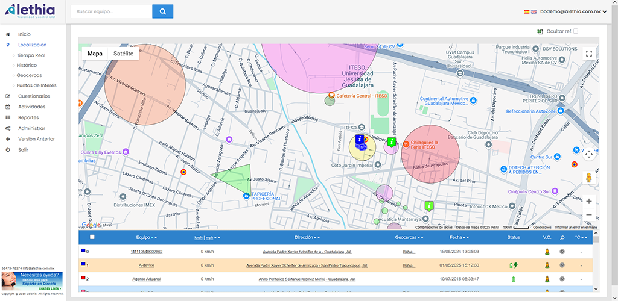The height and width of the screenshot is (301, 618).
Task: Sort the °C temperature column
Action: 581,237
